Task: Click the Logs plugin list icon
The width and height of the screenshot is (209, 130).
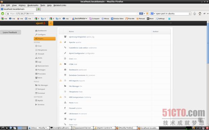Action: coord(65,119)
